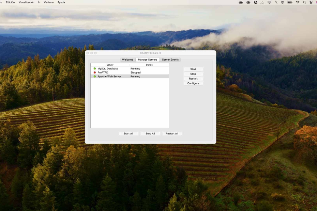Image resolution: width=317 pixels, height=211 pixels.
Task: Click Restart All servers
Action: (x=172, y=133)
